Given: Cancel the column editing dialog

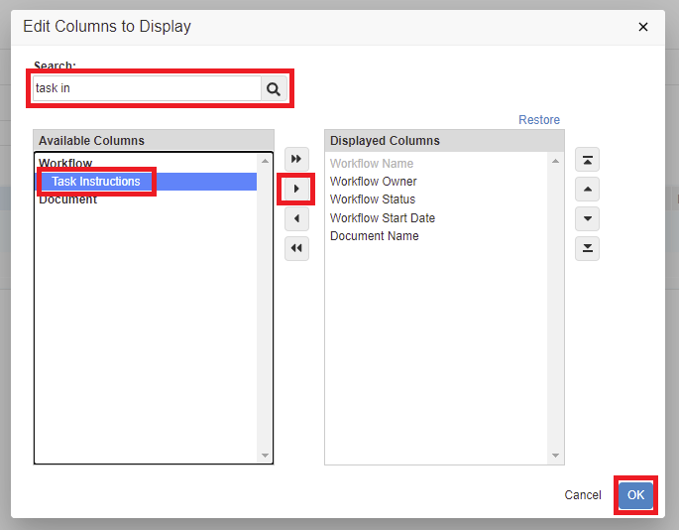Looking at the screenshot, I should pyautogui.click(x=583, y=495).
